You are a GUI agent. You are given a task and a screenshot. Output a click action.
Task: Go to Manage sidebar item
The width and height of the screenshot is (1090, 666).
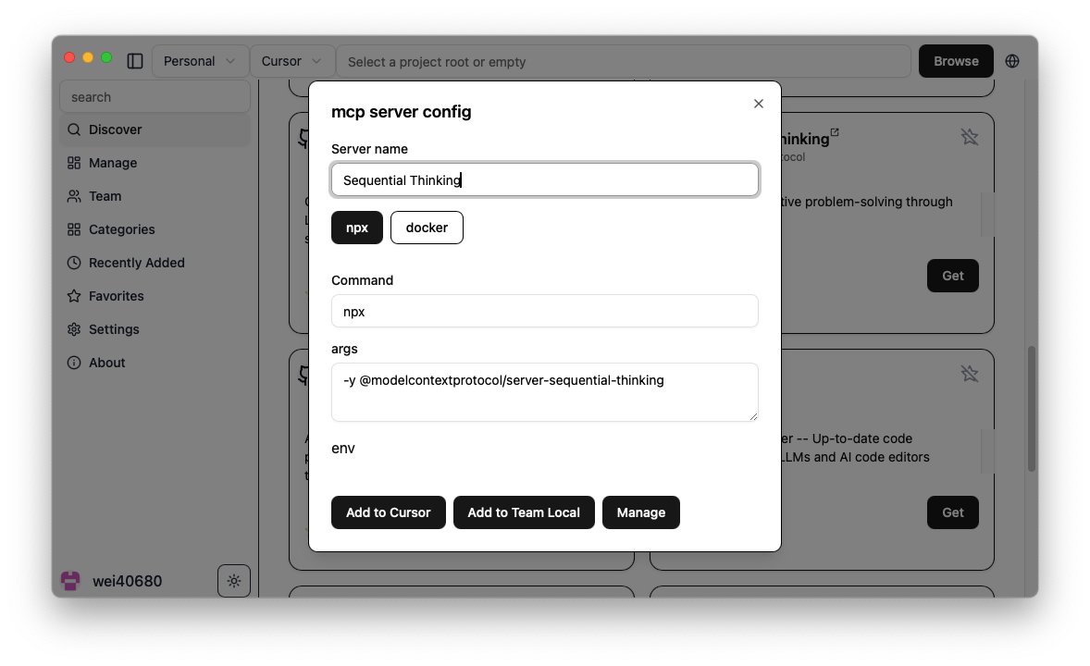(x=155, y=163)
